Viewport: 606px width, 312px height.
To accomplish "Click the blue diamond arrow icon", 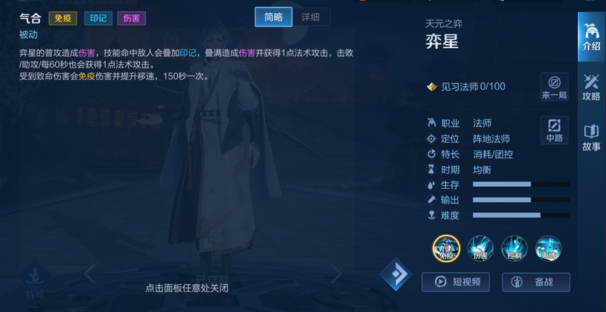I will click(395, 274).
